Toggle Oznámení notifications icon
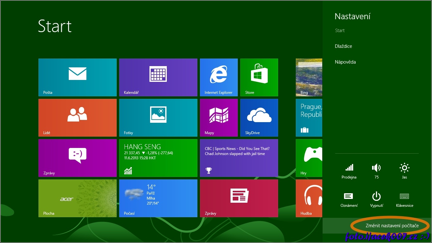This screenshot has height=243, width=432. tap(349, 199)
